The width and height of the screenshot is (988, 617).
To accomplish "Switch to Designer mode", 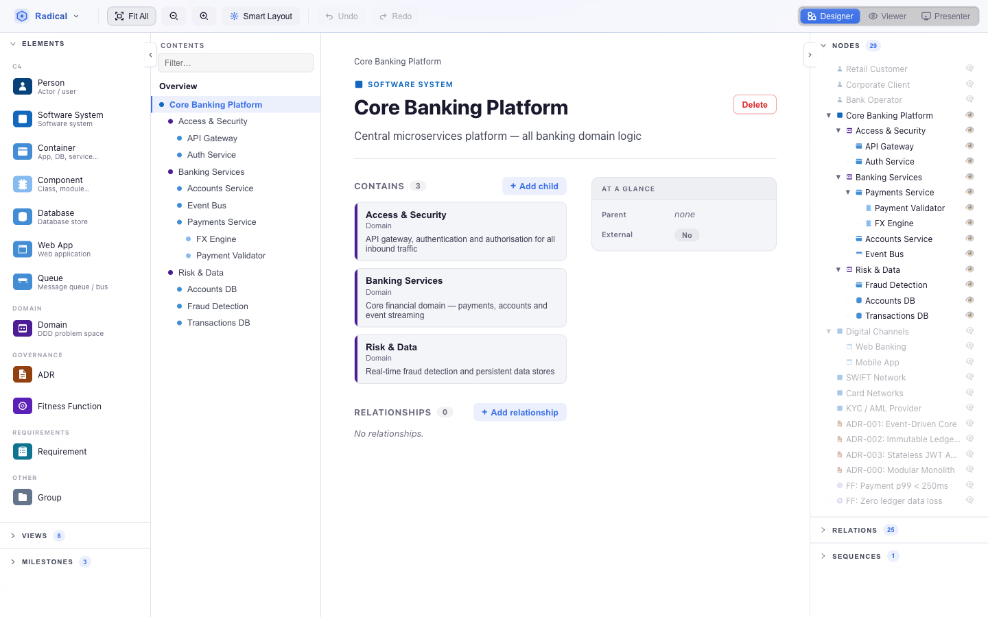I will [x=830, y=16].
